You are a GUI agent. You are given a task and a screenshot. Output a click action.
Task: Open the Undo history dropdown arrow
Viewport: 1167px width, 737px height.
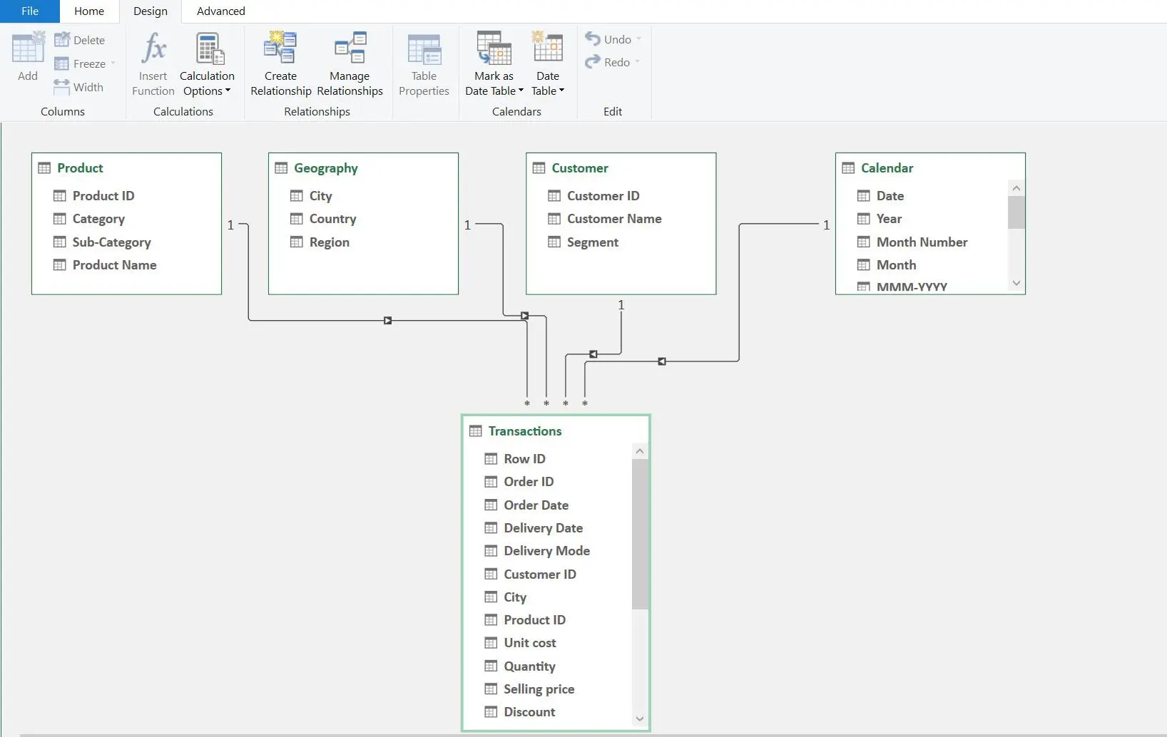pos(638,39)
